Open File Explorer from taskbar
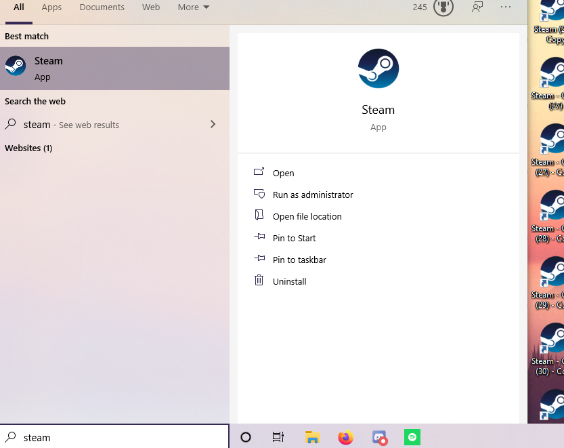The image size is (564, 448). pyautogui.click(x=312, y=437)
